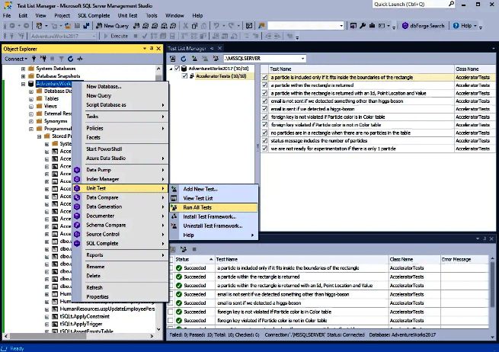Click the Install Test Framework icon
499x352 pixels.
pyautogui.click(x=174, y=216)
